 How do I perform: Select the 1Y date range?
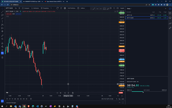[12, 99]
